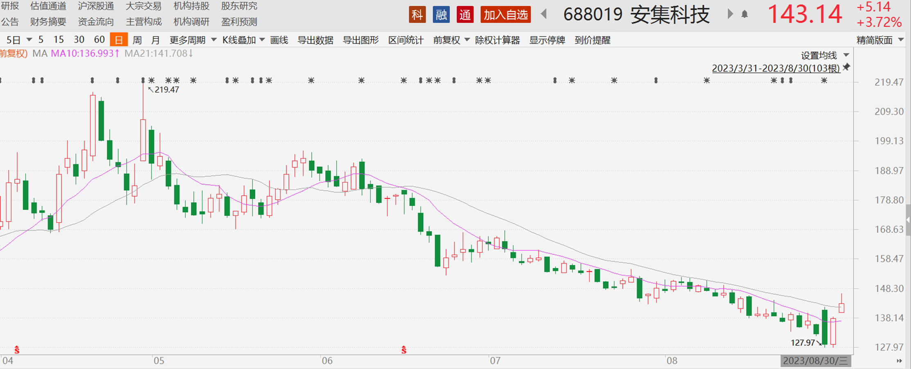Select the daily 日 period
The width and height of the screenshot is (911, 369).
point(119,40)
